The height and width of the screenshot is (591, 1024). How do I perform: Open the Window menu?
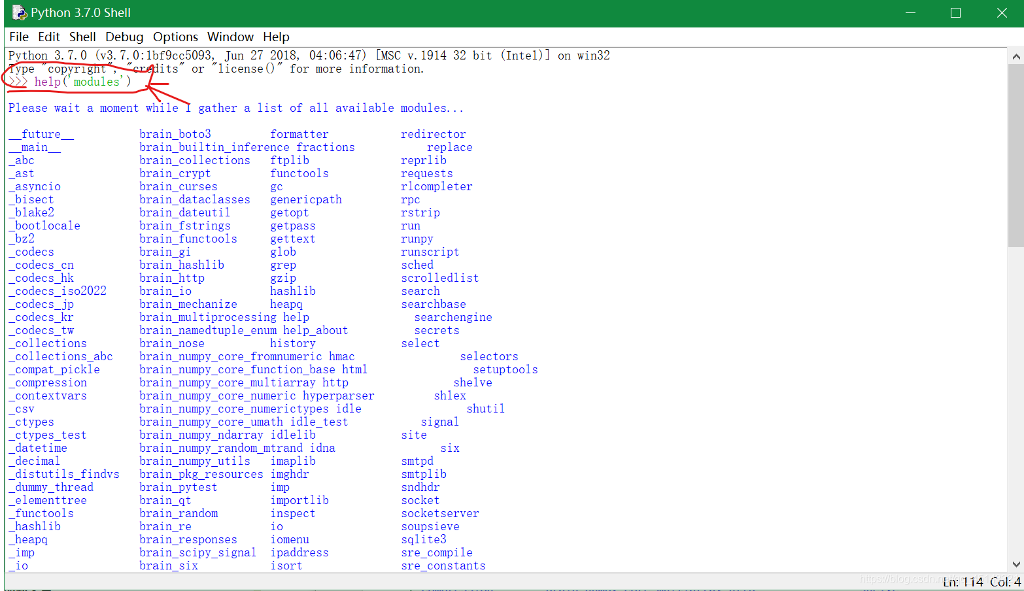point(230,37)
